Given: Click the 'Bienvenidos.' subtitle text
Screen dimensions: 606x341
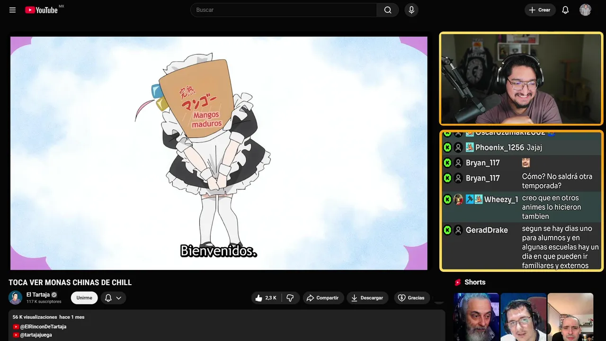Looking at the screenshot, I should (x=219, y=251).
